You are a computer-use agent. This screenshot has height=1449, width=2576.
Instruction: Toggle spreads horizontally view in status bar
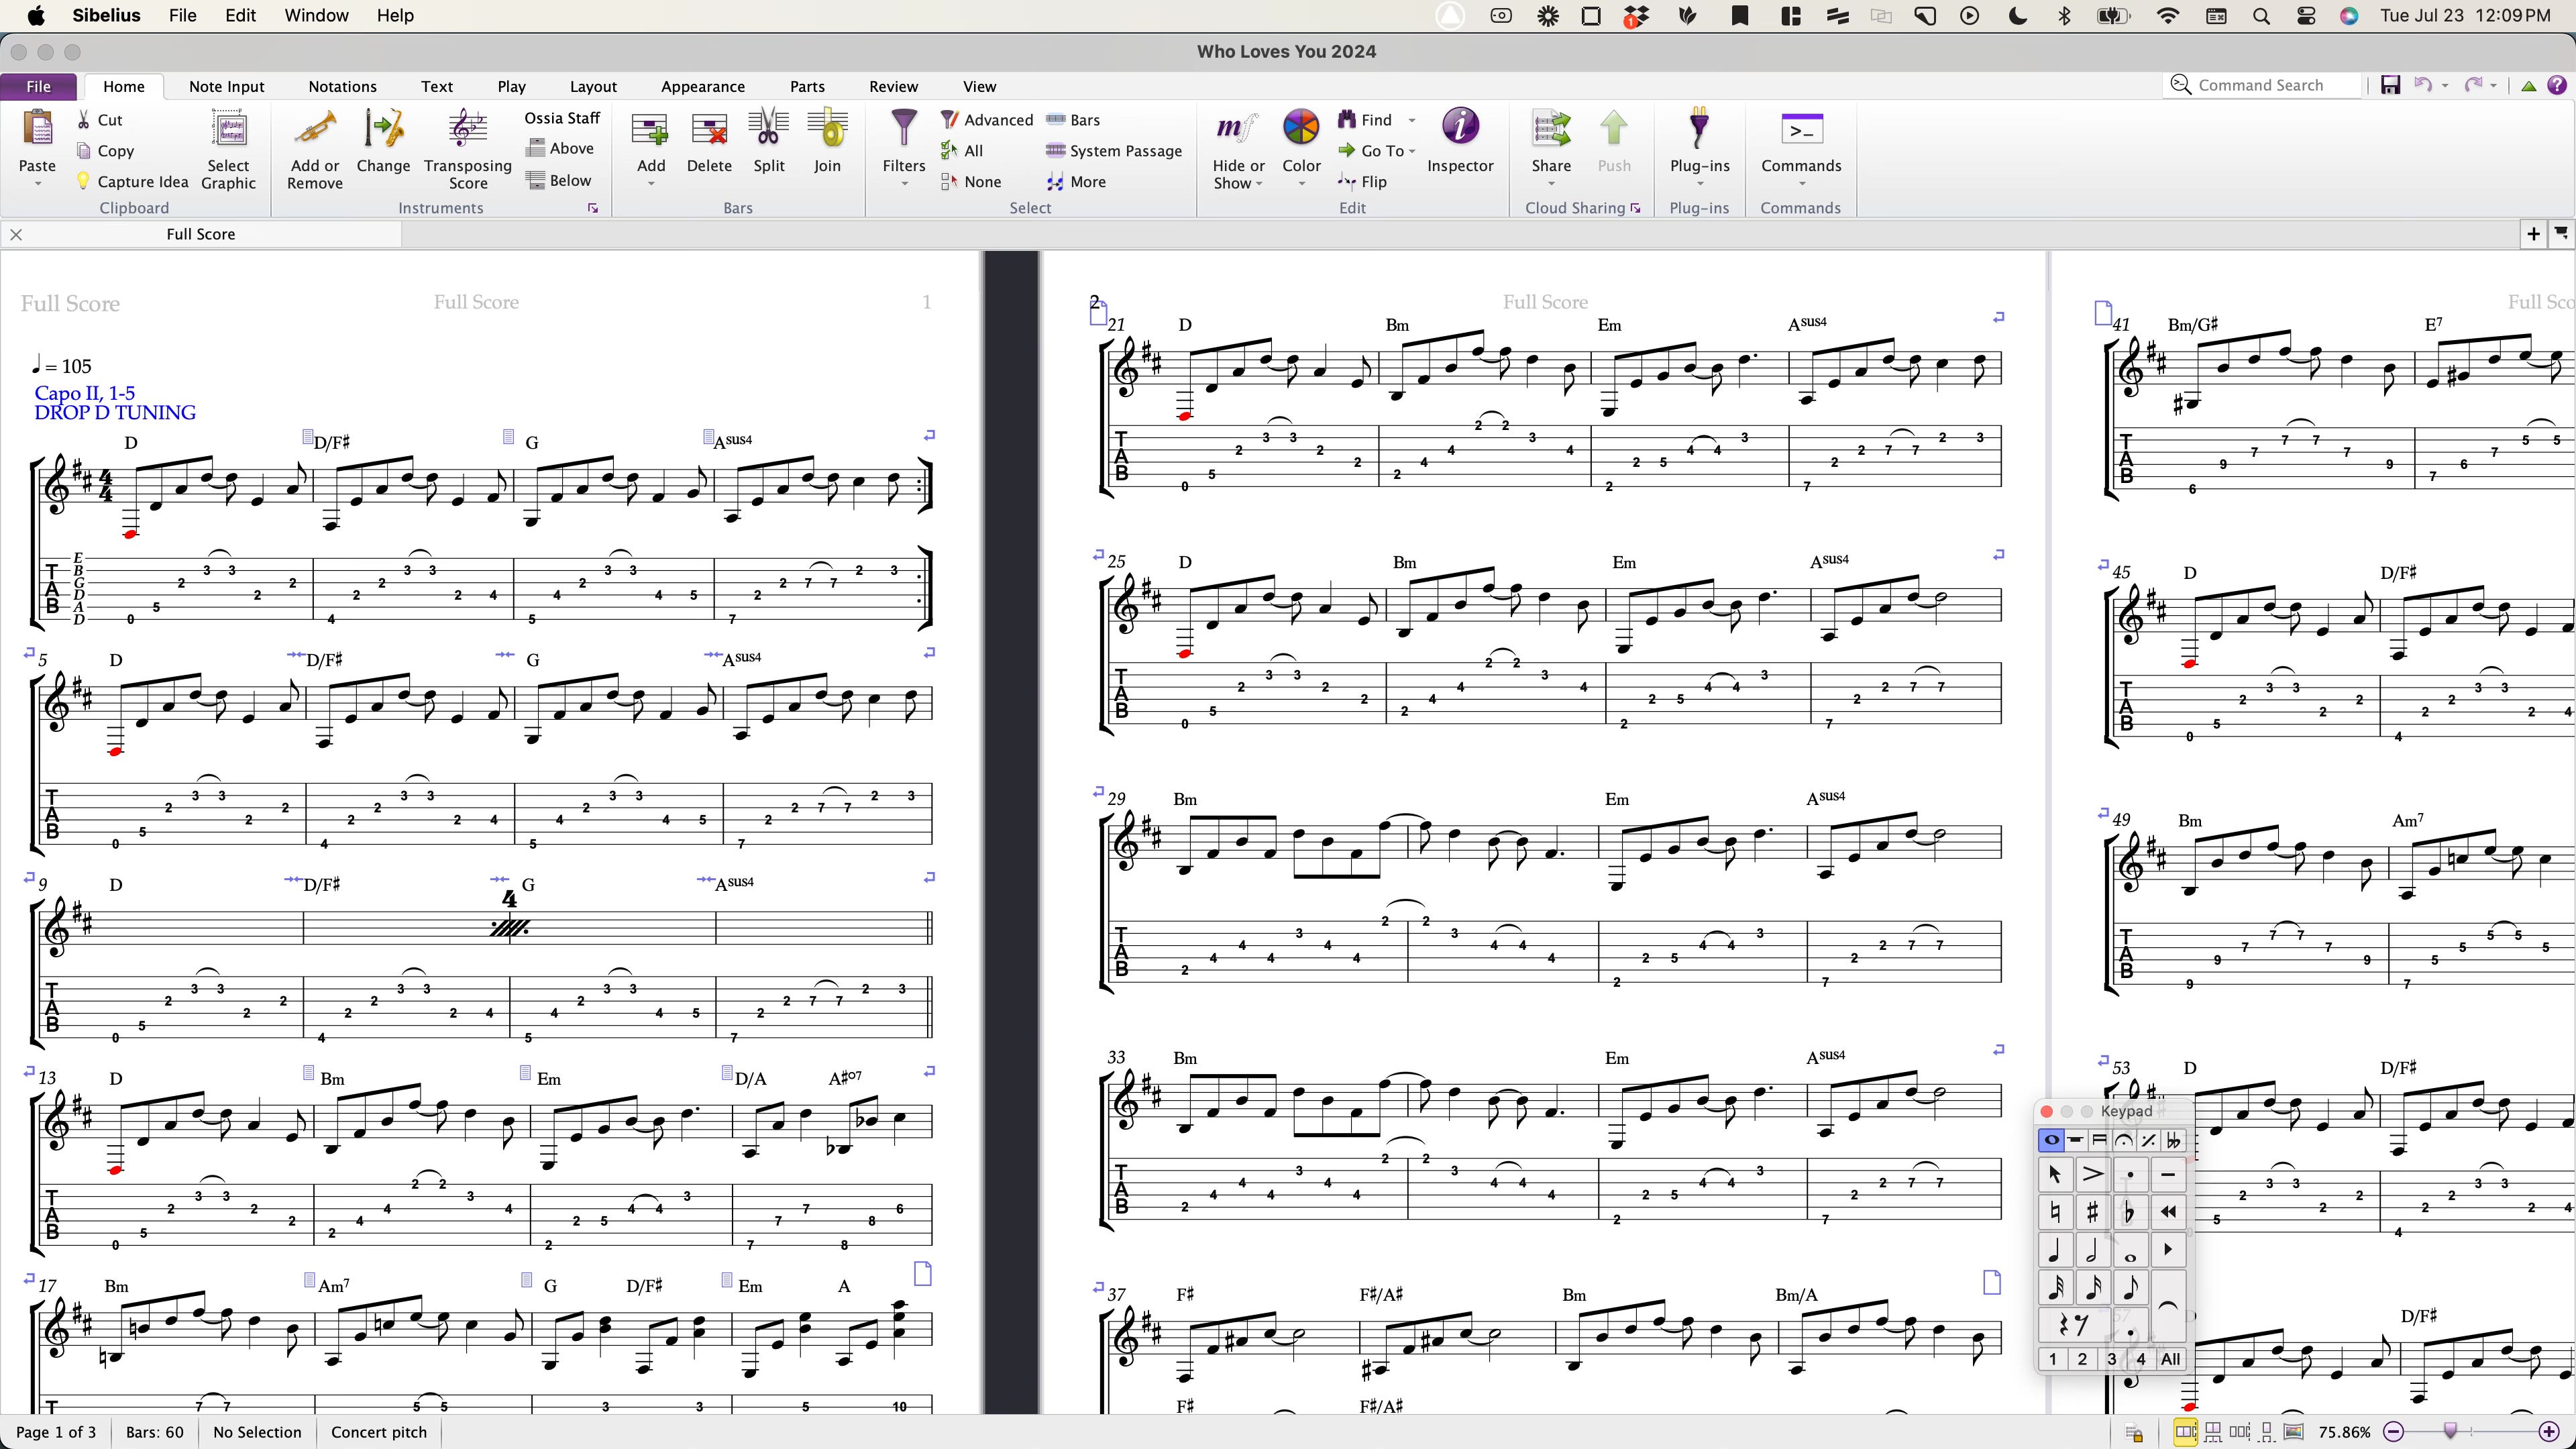click(x=2186, y=1432)
